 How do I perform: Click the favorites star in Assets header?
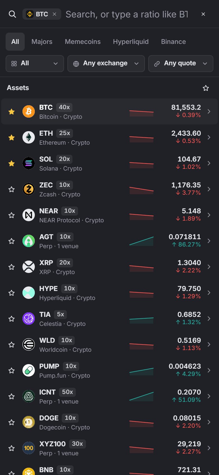[x=206, y=88]
